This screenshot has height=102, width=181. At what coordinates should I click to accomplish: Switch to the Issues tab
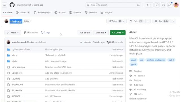(x=23, y=12)
